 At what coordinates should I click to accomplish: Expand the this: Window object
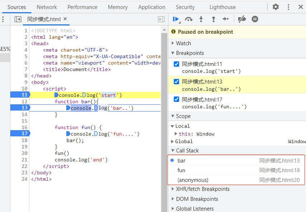[176, 134]
